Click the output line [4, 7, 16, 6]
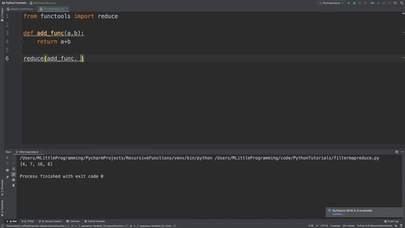The width and height of the screenshot is (405, 228). tap(36, 164)
